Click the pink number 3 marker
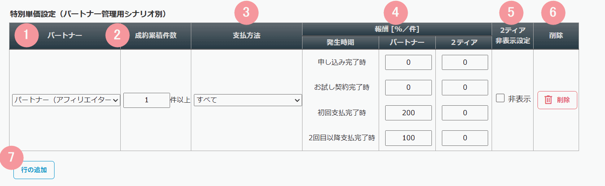This screenshot has height=186, width=605. pos(246,13)
